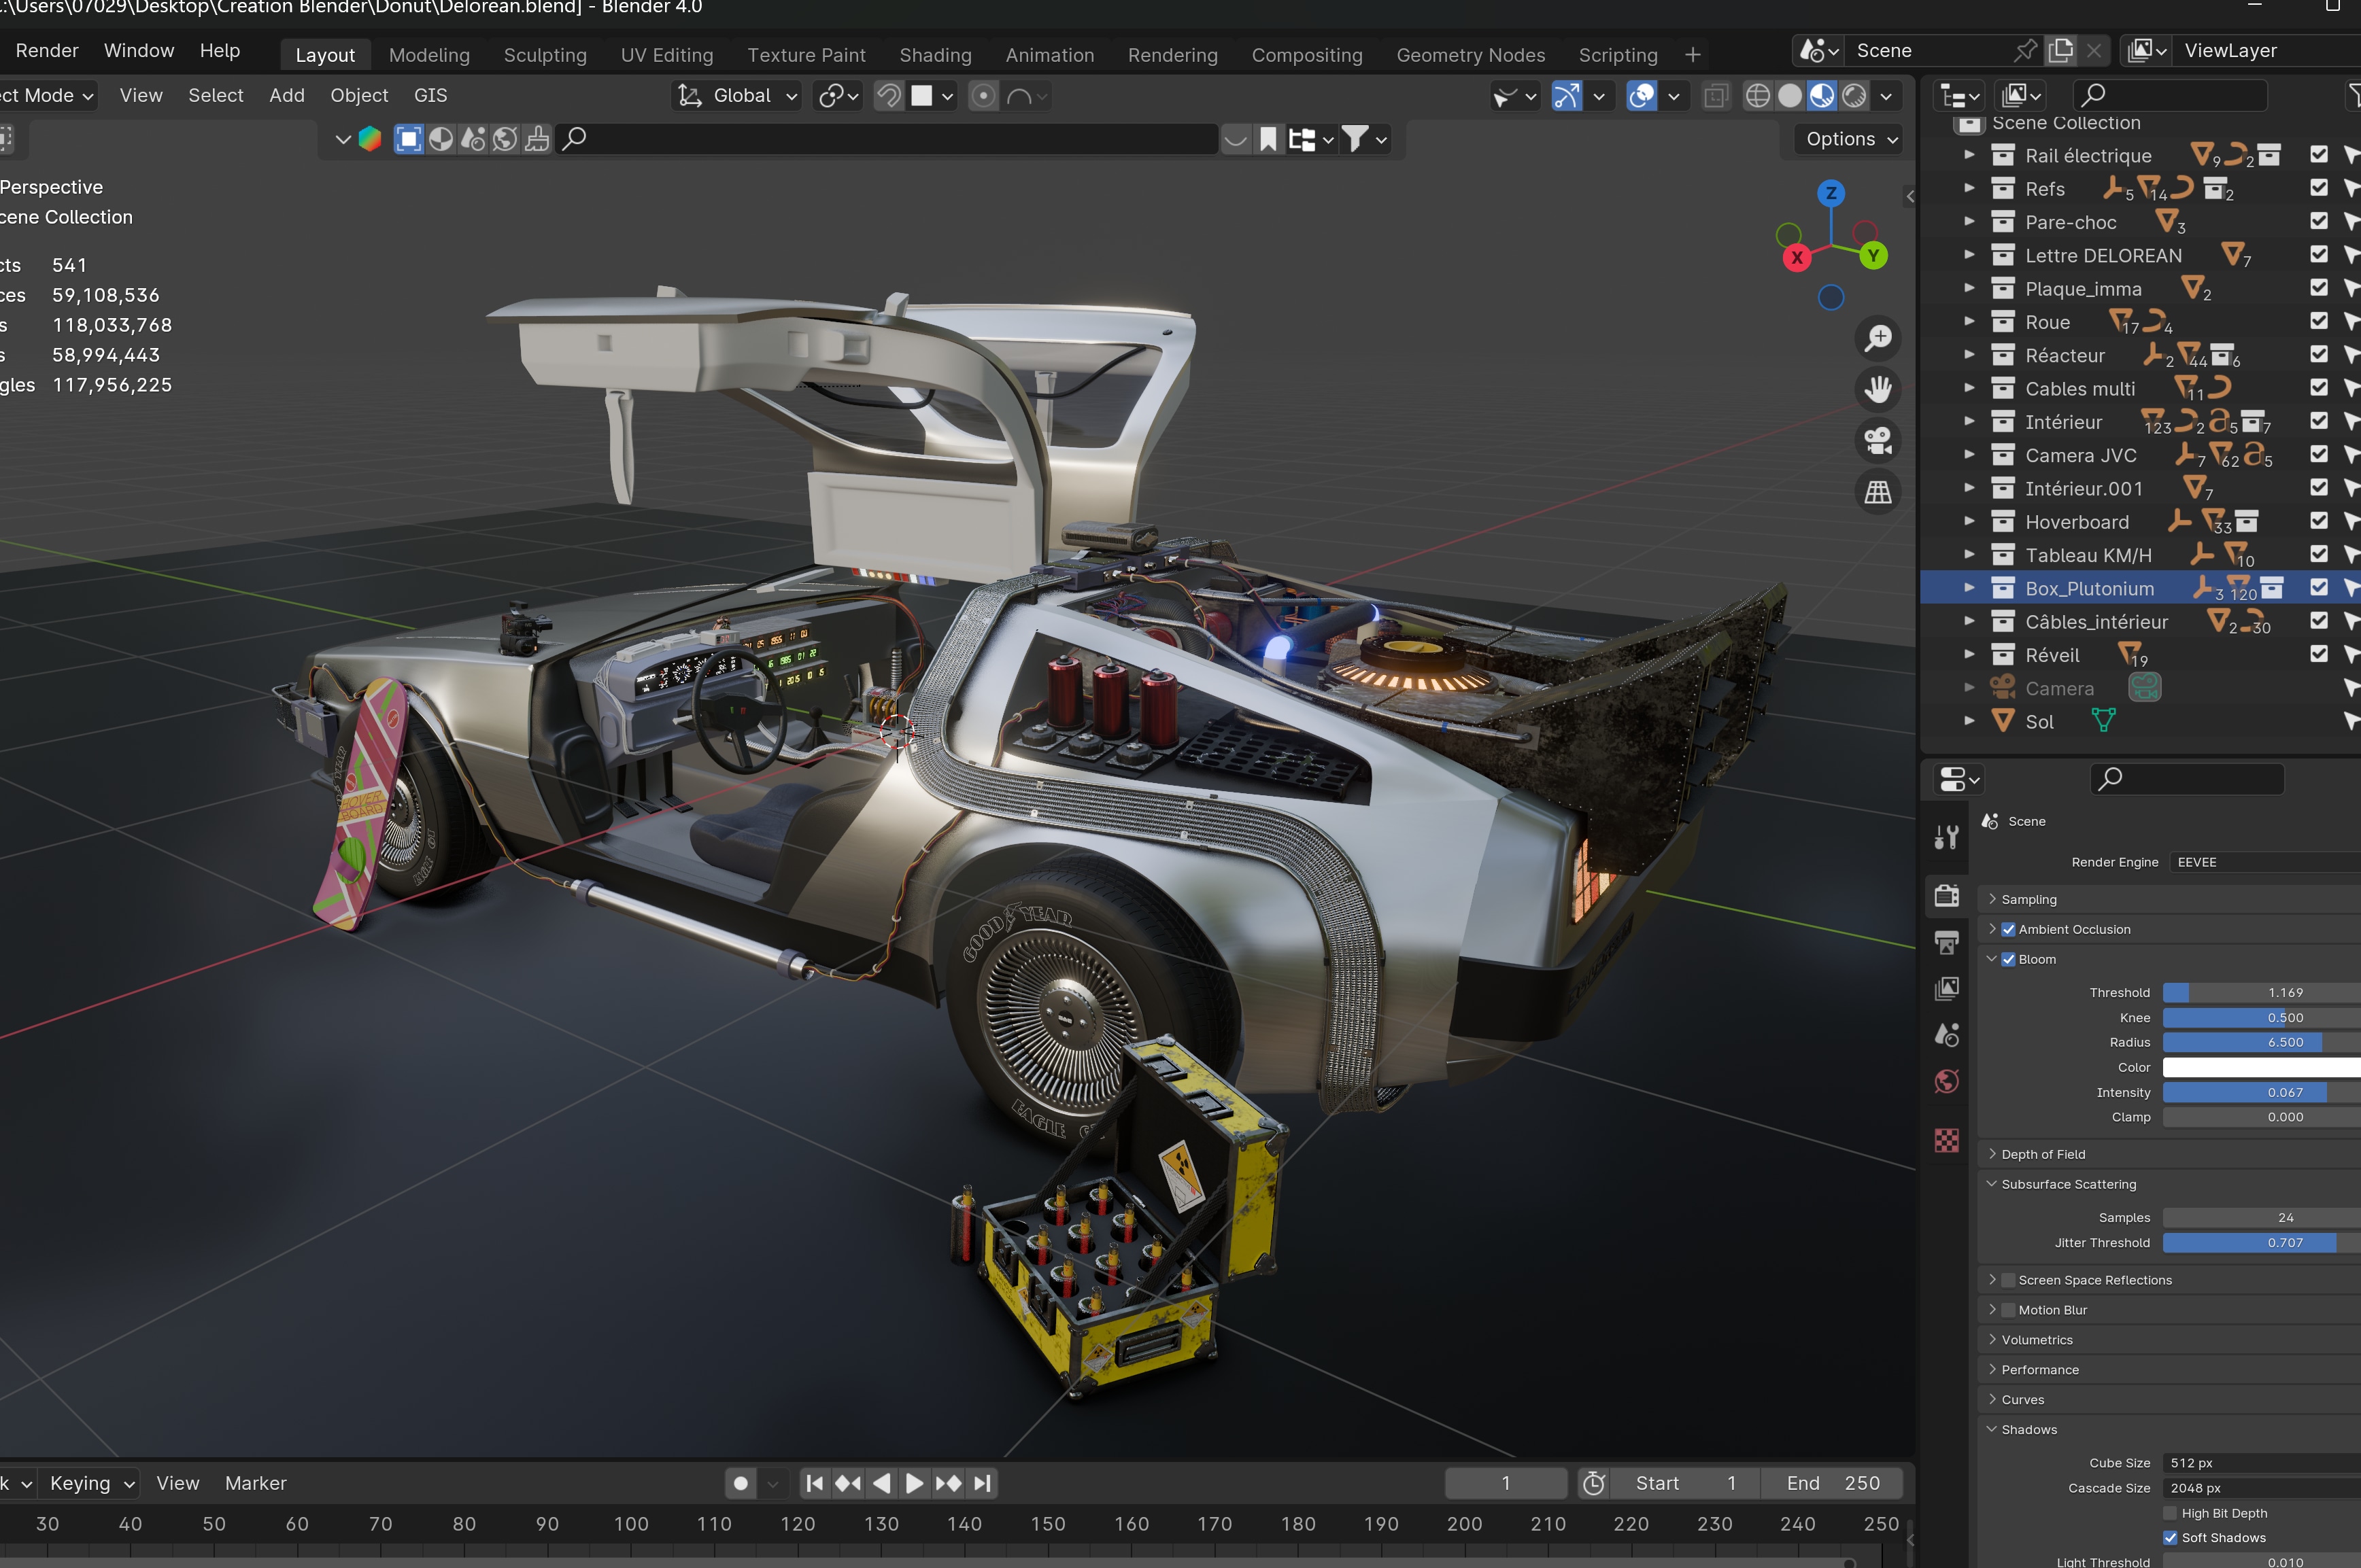Viewport: 2361px width, 1568px height.
Task: Collapse the Bloom panel
Action: (x=1992, y=959)
